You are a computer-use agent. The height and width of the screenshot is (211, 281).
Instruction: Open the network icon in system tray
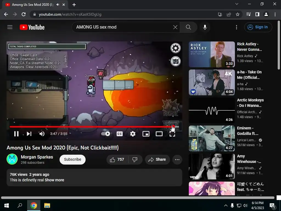239,206
